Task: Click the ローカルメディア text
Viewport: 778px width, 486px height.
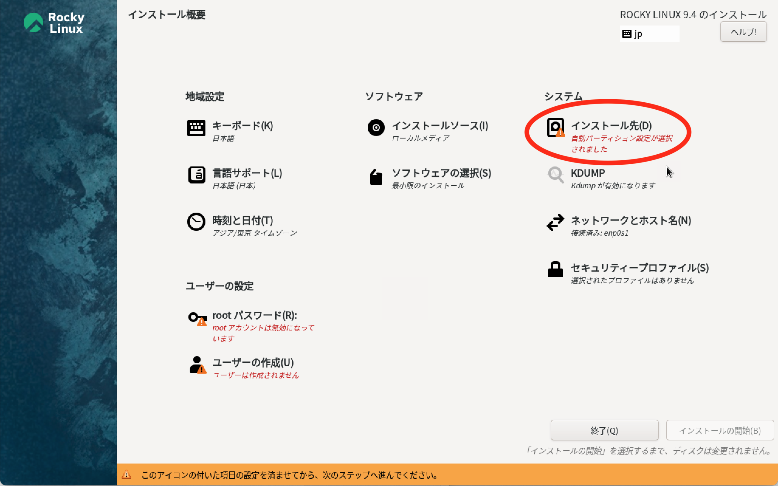Action: pos(421,138)
